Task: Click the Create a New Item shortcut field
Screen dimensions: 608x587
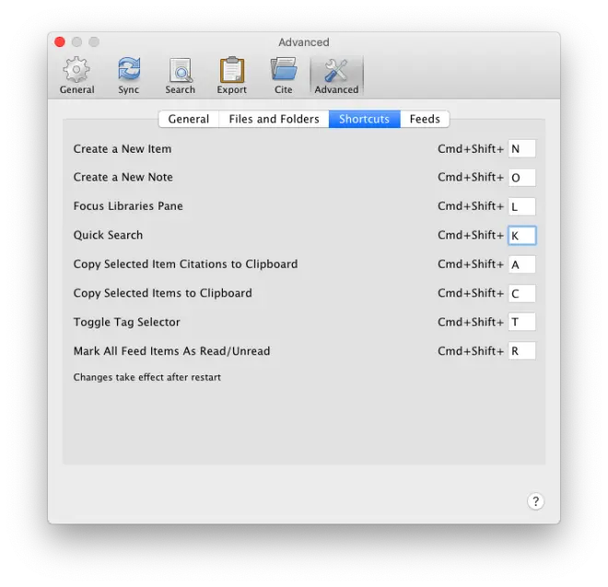Action: point(522,149)
